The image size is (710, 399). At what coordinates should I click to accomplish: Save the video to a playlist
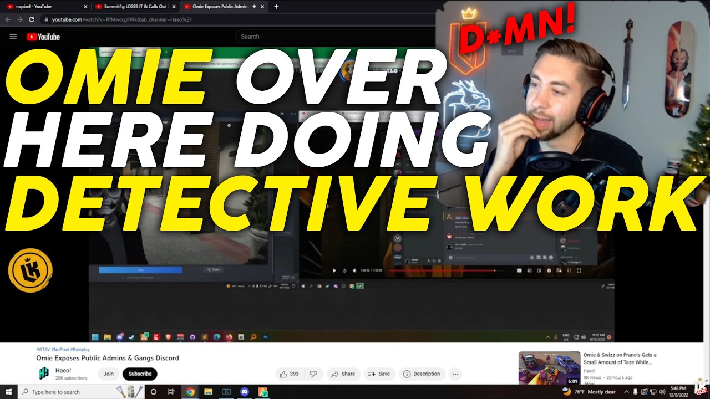click(379, 374)
